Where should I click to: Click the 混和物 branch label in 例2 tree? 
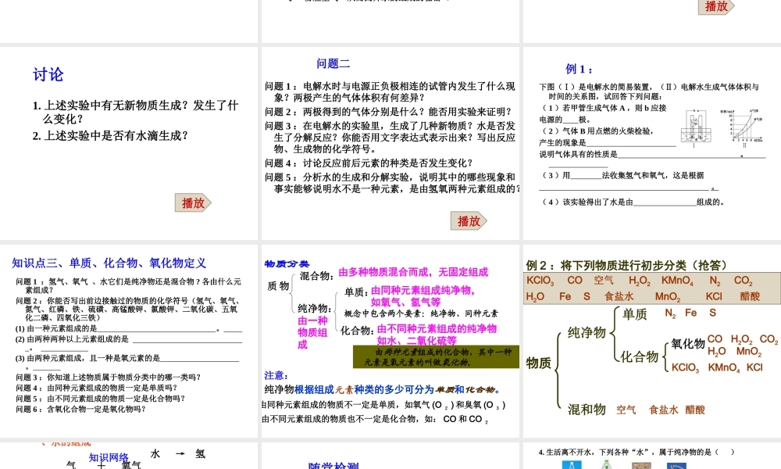(587, 409)
